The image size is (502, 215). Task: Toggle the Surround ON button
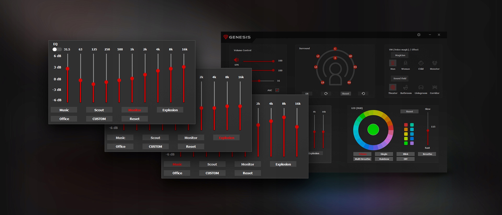click(x=307, y=93)
